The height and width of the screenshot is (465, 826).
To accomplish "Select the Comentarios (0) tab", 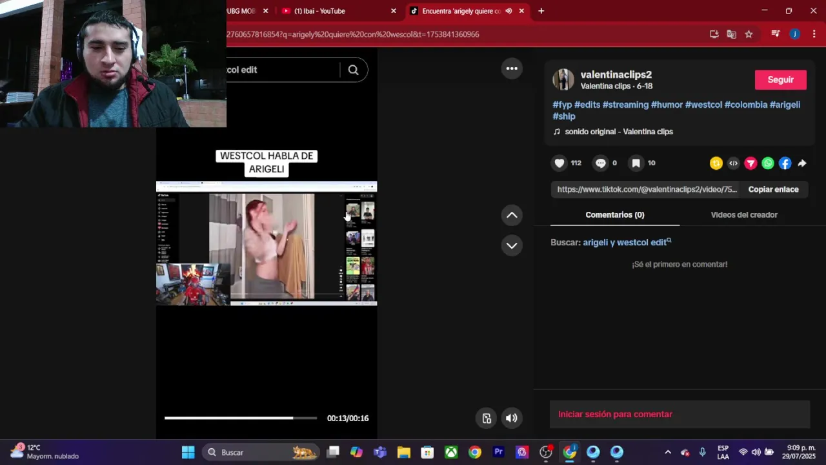I will 615,214.
